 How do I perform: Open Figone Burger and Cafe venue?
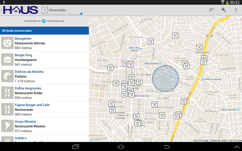(x=44, y=110)
